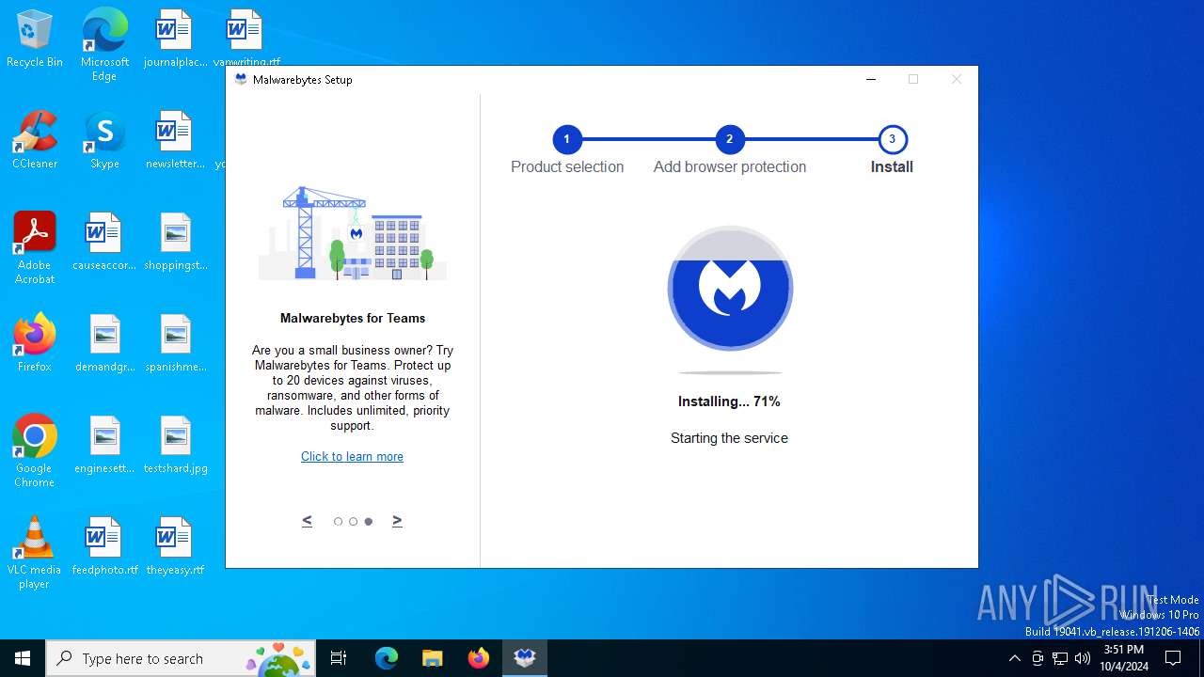Open network status icon in system tray
The width and height of the screenshot is (1204, 677).
click(1060, 658)
